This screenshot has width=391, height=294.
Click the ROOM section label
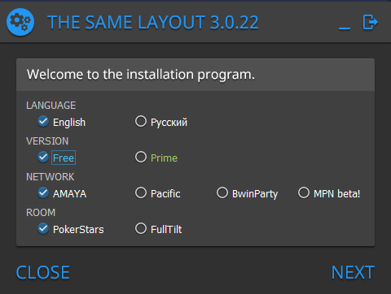pos(41,213)
